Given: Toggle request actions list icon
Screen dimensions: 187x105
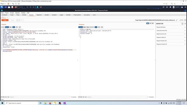Looking at the screenshot, I should (14, 27).
